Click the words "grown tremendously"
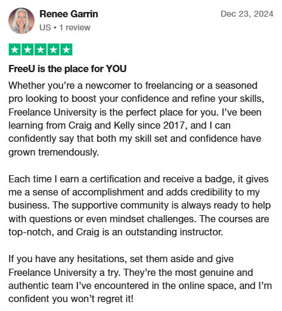282x311 pixels. [54, 153]
